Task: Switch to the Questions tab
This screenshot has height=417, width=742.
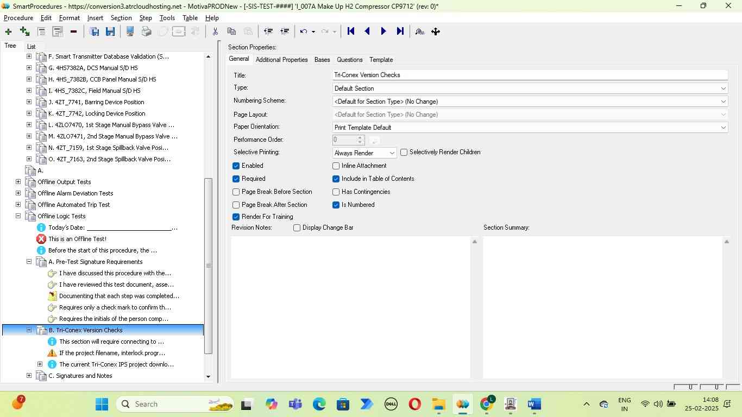Action: 349,60
